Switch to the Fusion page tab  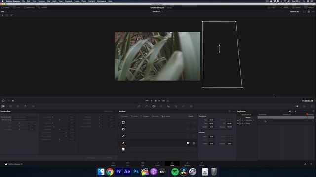pos(158,164)
